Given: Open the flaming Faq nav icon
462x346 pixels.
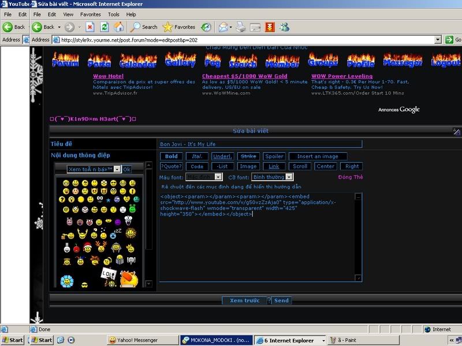Looking at the screenshot, I should click(213, 61).
